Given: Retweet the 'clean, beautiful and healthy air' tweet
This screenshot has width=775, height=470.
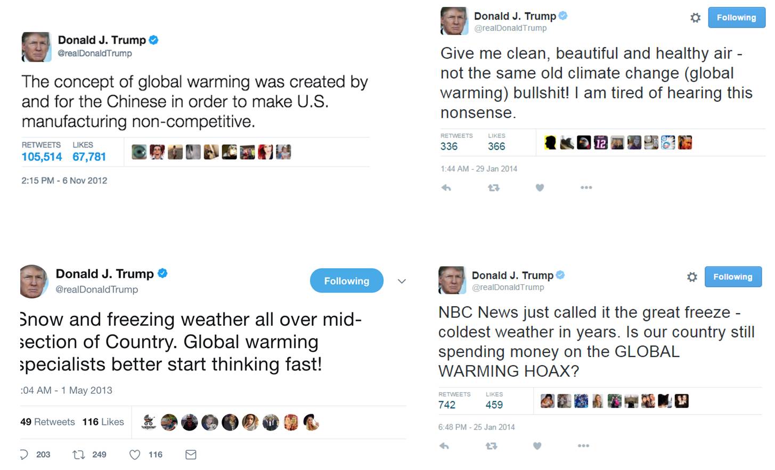Looking at the screenshot, I should click(493, 187).
